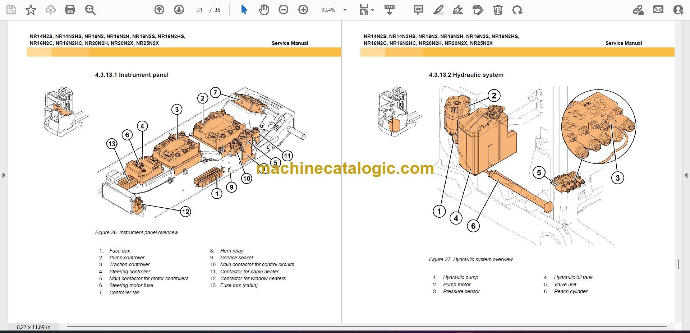Share the document with other people

click(678, 10)
